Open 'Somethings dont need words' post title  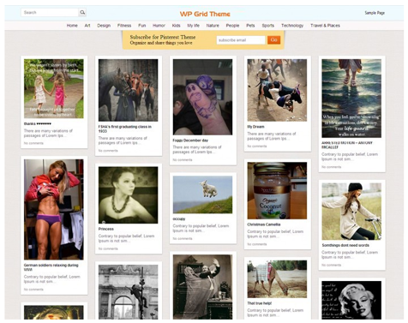point(345,245)
